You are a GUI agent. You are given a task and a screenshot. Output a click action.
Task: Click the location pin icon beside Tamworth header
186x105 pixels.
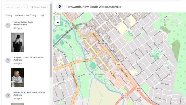(59, 7)
